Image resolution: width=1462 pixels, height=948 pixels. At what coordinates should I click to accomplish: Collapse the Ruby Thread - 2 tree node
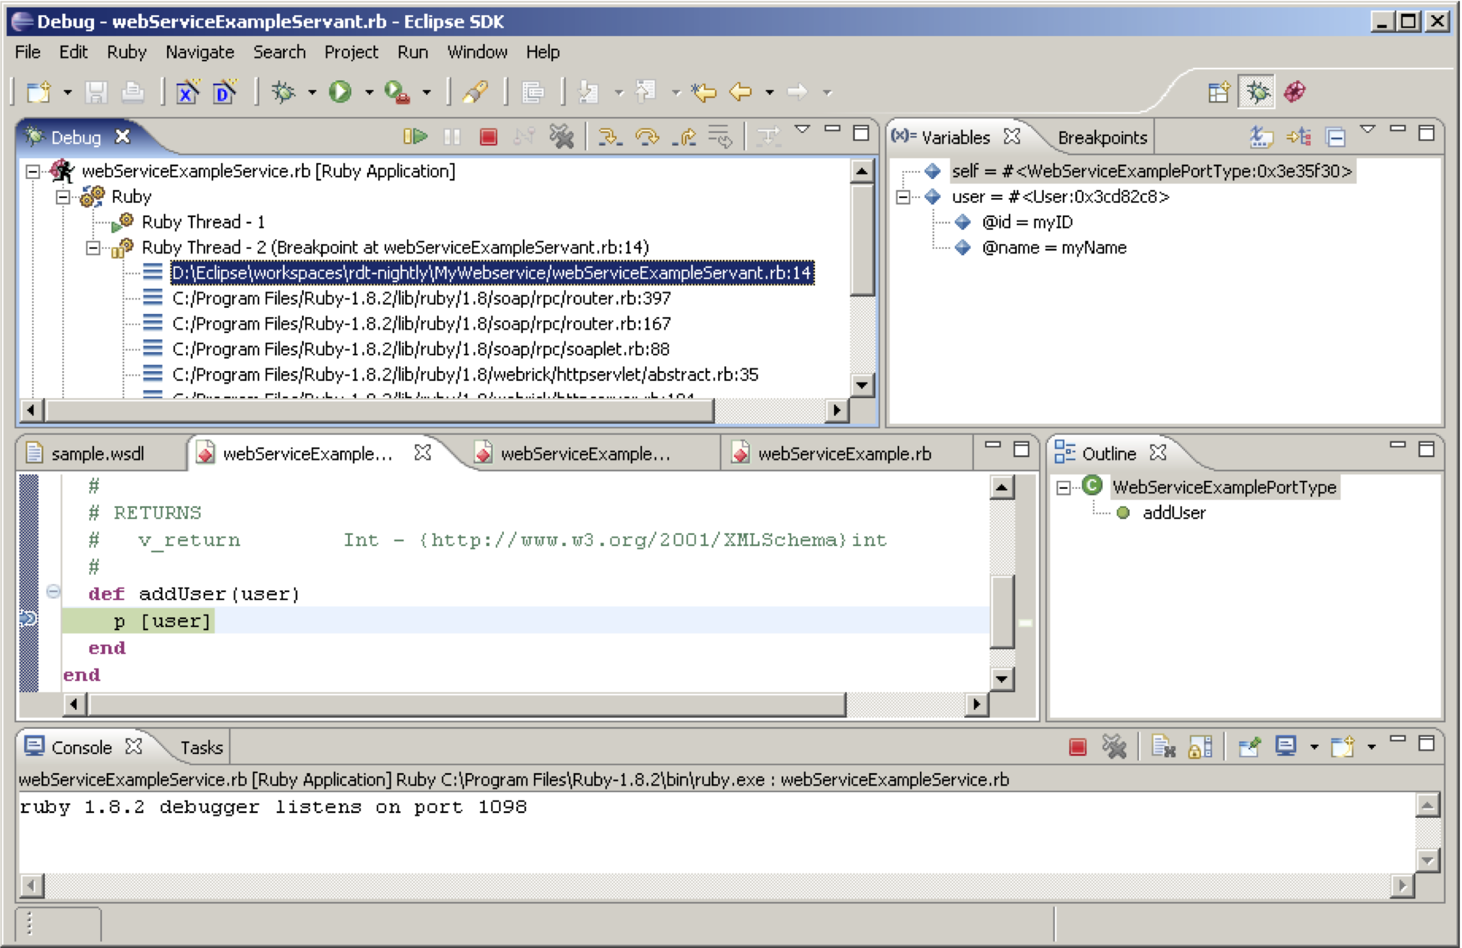pyautogui.click(x=92, y=248)
